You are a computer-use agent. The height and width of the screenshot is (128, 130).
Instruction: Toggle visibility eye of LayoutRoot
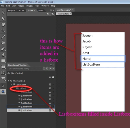pyautogui.click(x=50, y=85)
